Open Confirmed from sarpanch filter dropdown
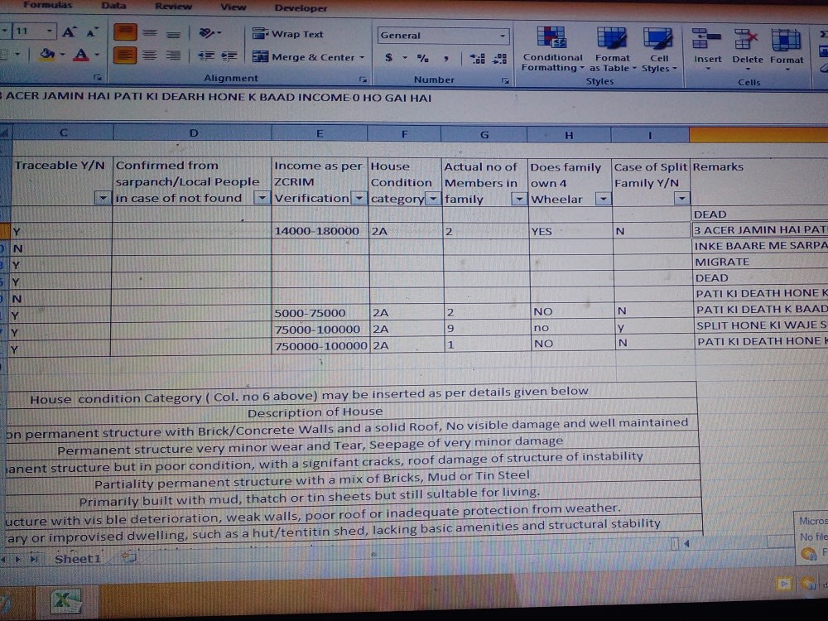The width and height of the screenshot is (828, 621). [x=262, y=198]
